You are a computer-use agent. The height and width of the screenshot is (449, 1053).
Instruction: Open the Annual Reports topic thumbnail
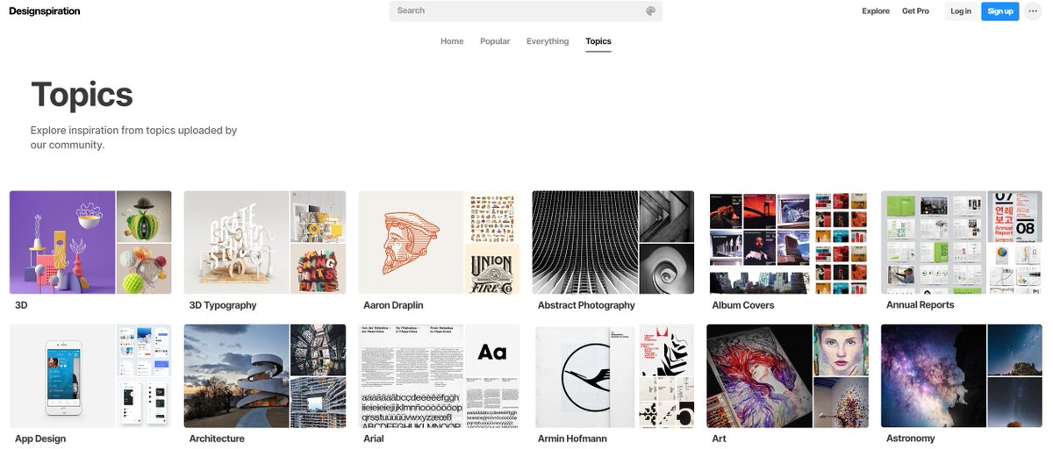tap(934, 242)
